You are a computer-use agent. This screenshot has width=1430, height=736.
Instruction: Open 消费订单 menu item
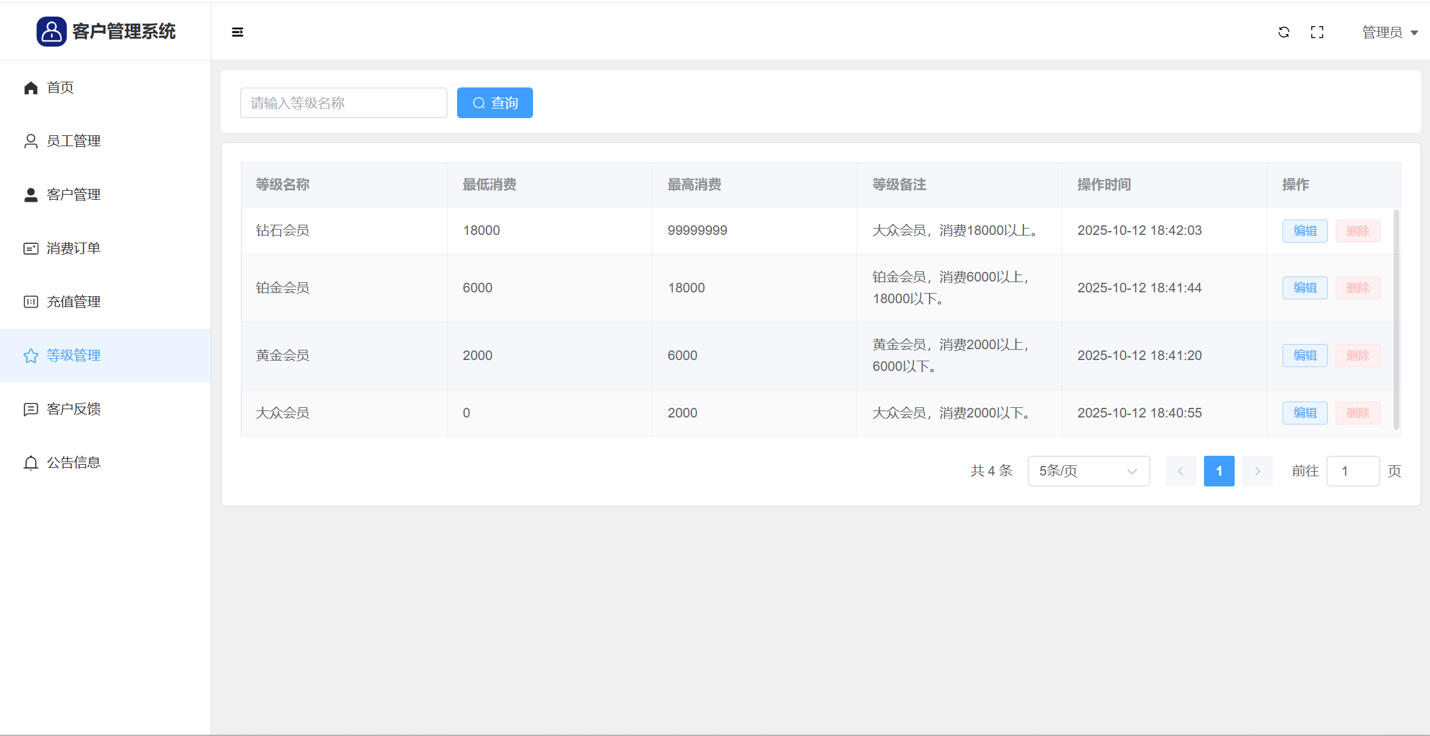[73, 248]
